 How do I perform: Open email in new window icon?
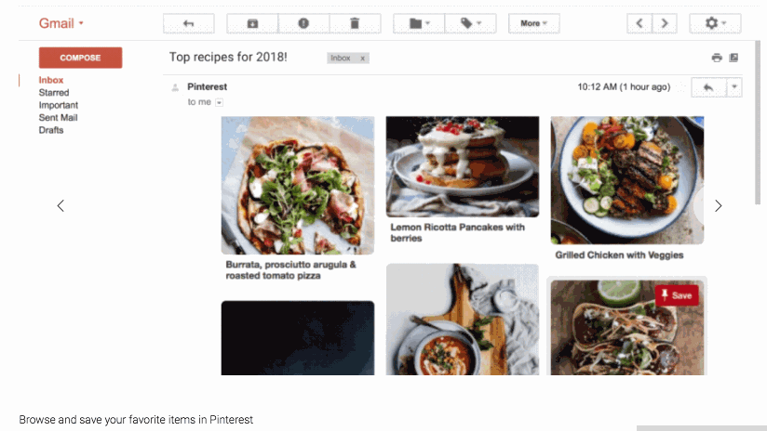point(733,58)
